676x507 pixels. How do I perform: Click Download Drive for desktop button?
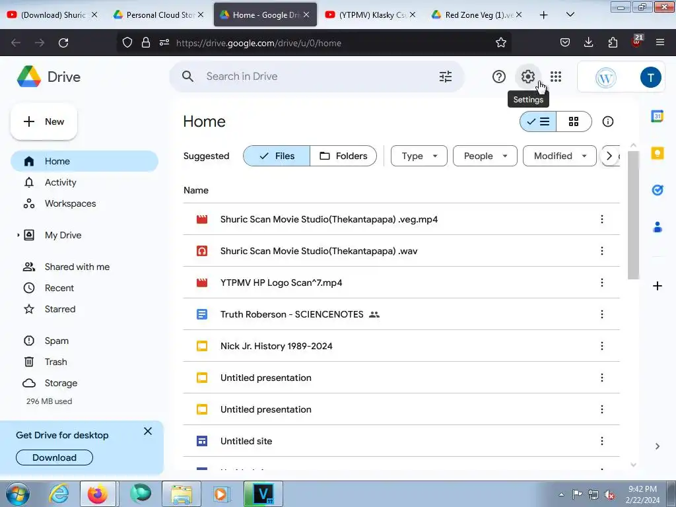point(54,457)
